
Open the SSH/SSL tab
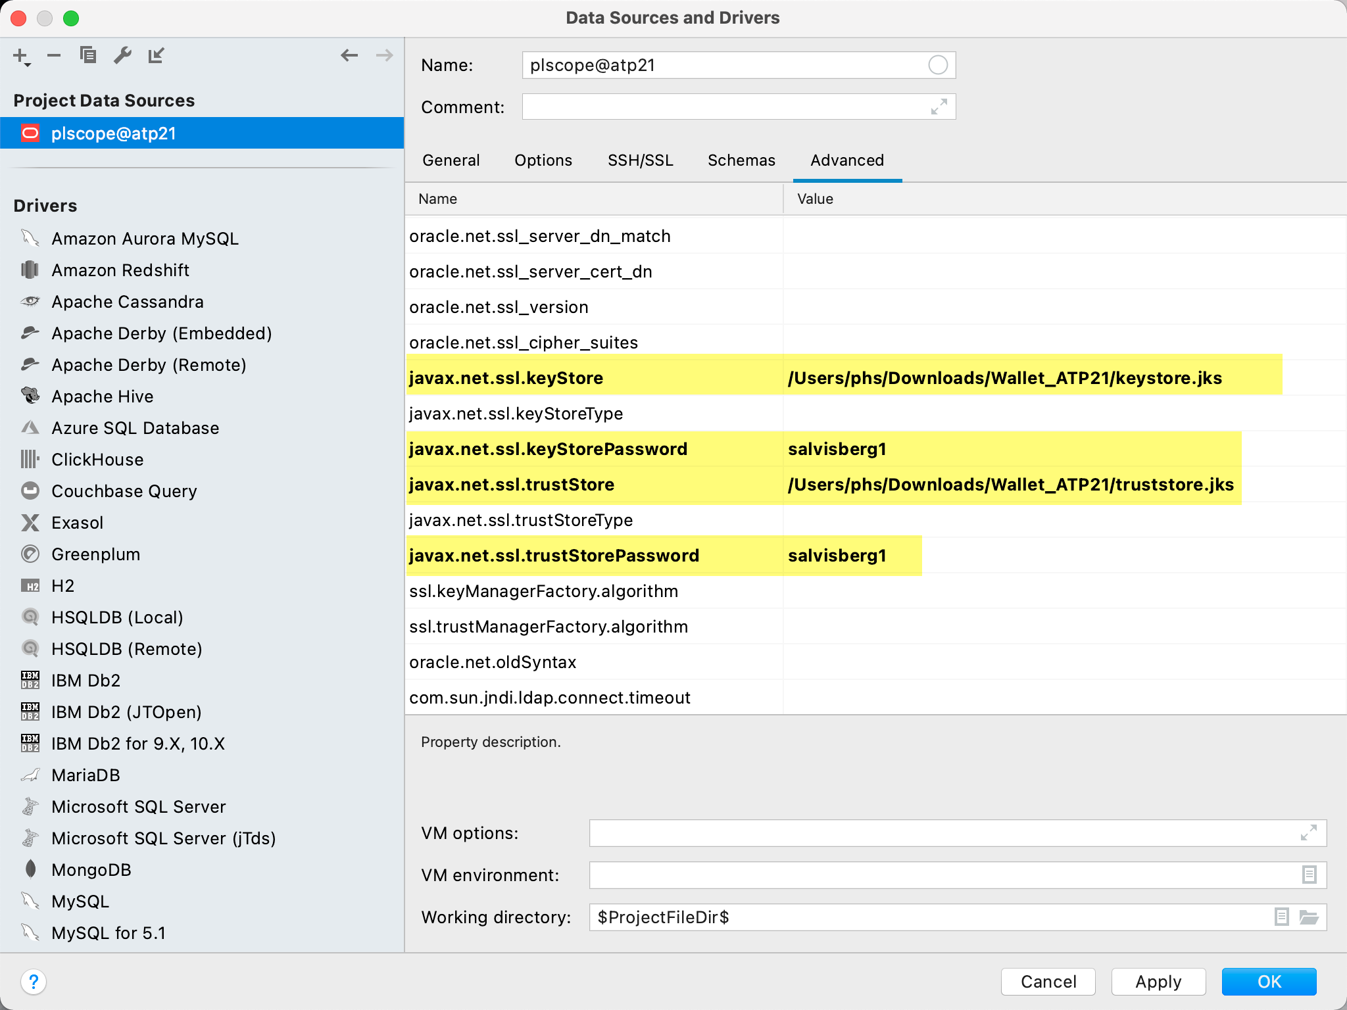[641, 160]
